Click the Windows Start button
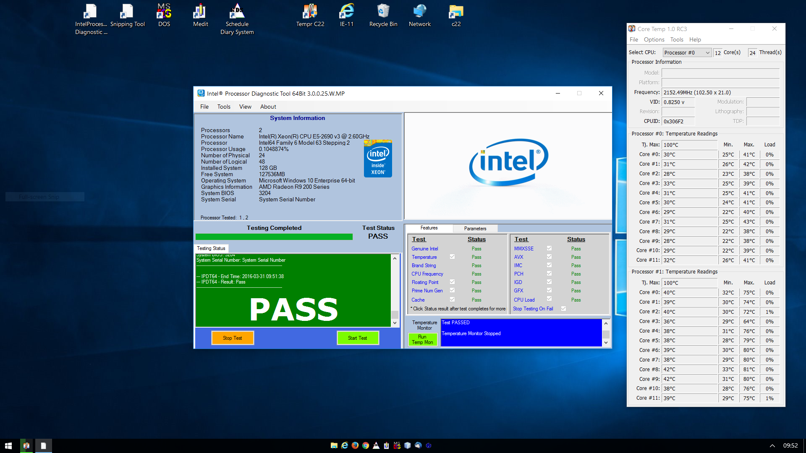 point(8,445)
